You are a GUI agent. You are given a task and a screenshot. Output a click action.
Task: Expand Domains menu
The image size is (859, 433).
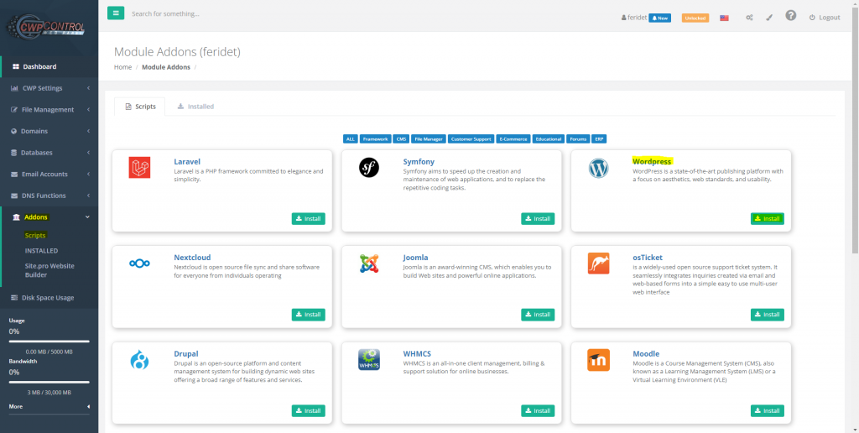[49, 131]
